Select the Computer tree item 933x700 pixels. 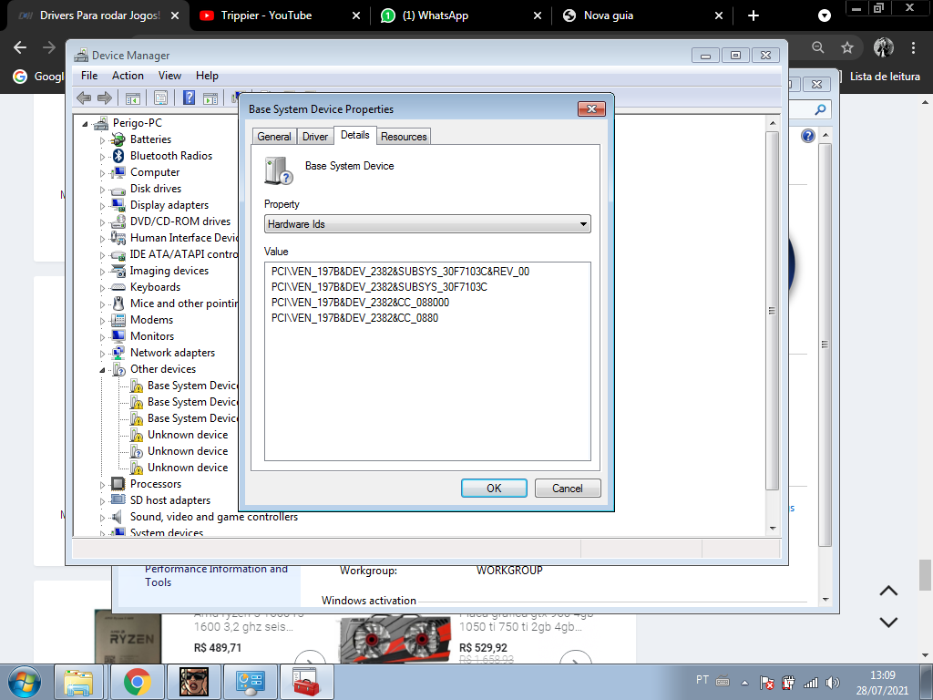point(155,172)
